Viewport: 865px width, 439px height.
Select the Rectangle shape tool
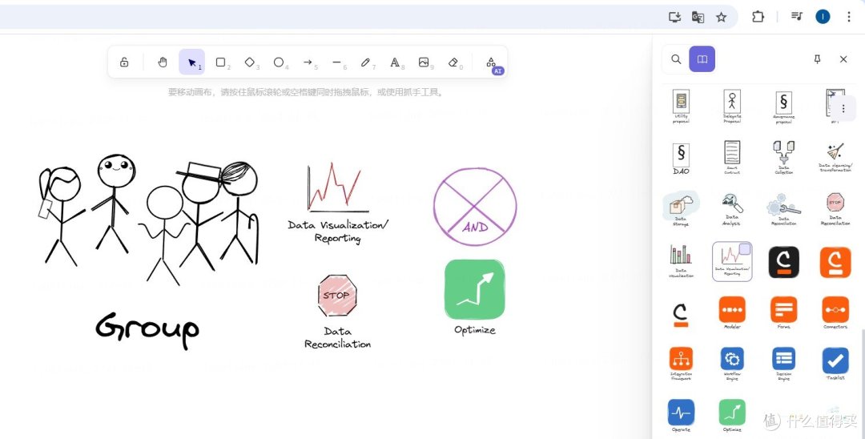pyautogui.click(x=221, y=62)
